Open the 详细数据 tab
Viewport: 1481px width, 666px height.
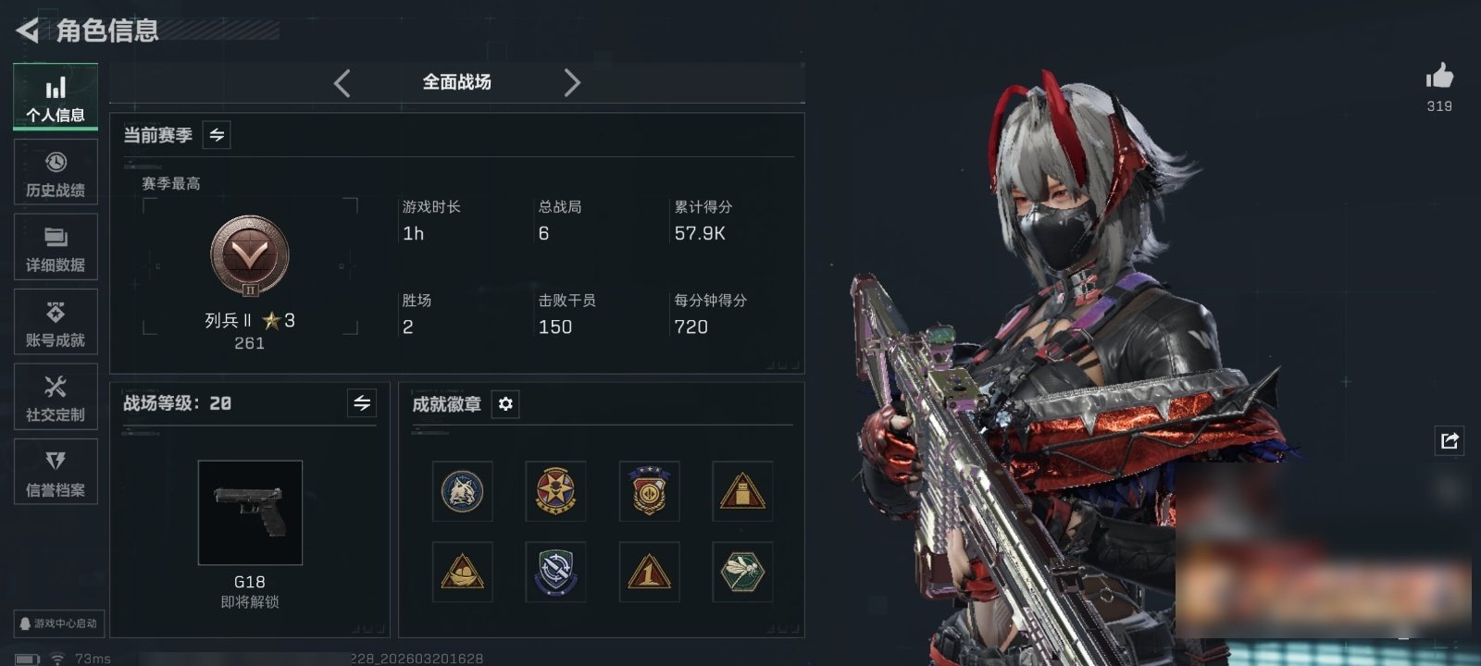point(56,248)
